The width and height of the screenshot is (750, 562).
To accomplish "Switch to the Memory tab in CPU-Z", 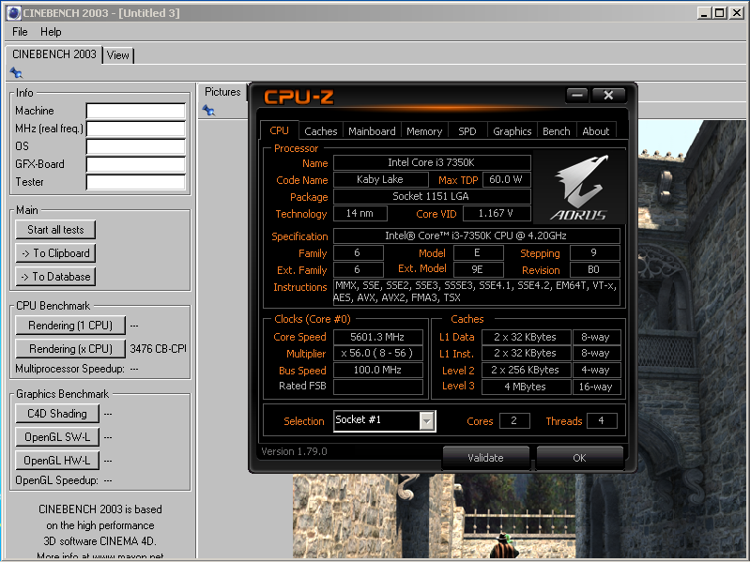I will point(424,131).
